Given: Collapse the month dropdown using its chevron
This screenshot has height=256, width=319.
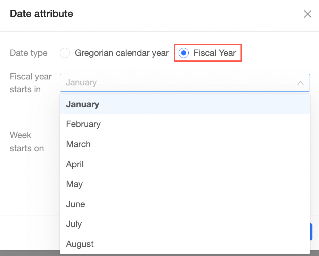Looking at the screenshot, I should [301, 83].
